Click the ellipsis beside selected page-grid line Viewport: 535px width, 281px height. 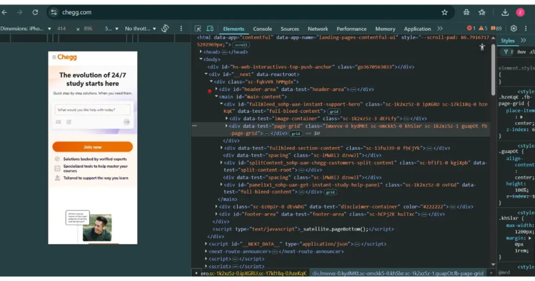(x=194, y=126)
